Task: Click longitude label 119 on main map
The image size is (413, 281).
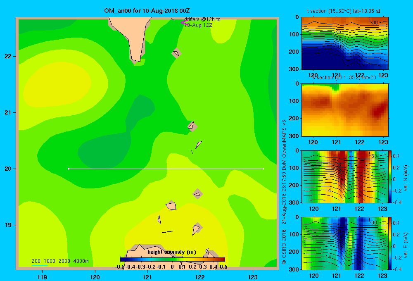Action: [42, 277]
